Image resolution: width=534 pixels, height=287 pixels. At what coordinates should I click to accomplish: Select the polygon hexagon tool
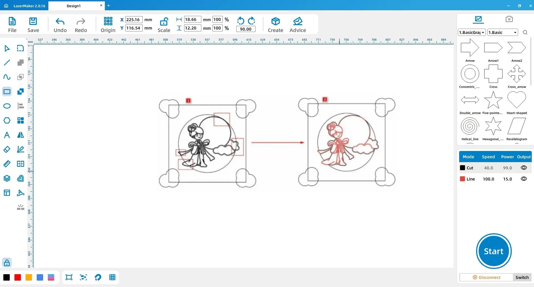7,120
